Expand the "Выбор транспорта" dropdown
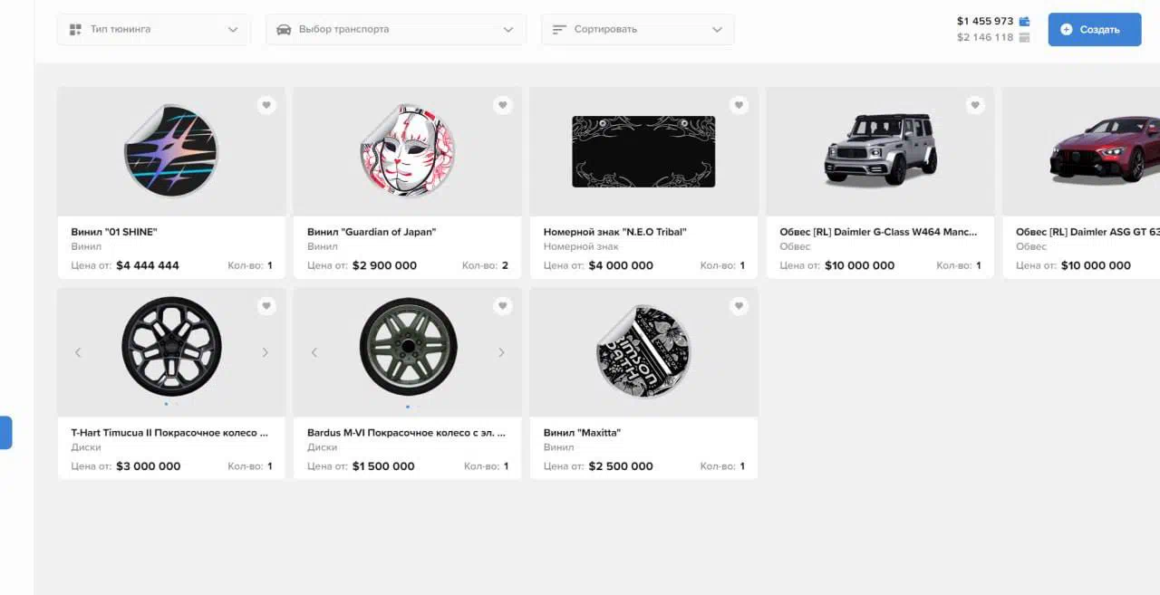Screen dimensions: 1160x595 (x=395, y=29)
